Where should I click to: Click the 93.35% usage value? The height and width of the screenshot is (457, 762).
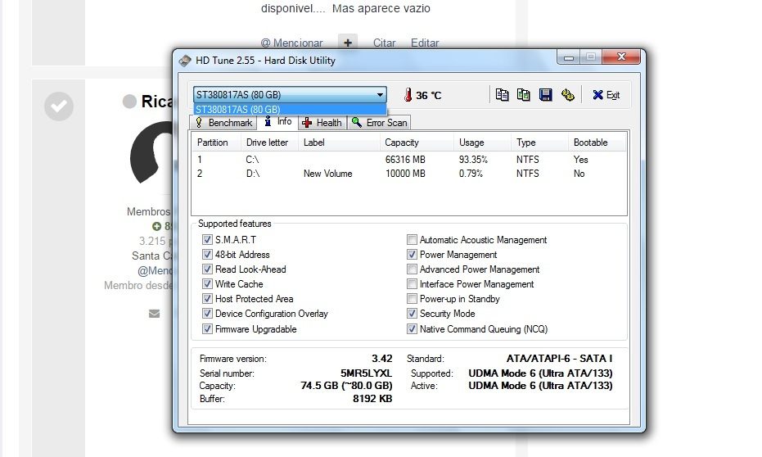click(x=473, y=160)
